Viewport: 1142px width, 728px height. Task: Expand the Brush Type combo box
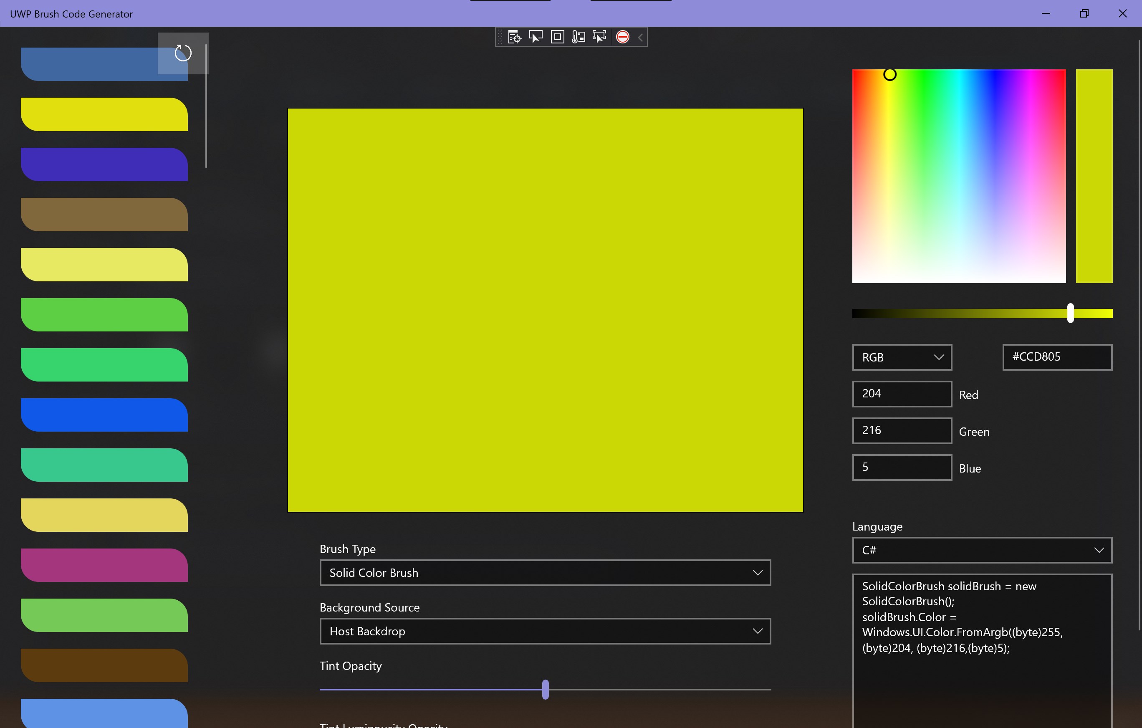pos(545,572)
